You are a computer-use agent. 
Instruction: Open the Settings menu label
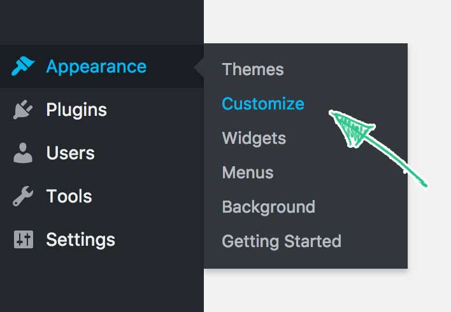click(x=80, y=240)
